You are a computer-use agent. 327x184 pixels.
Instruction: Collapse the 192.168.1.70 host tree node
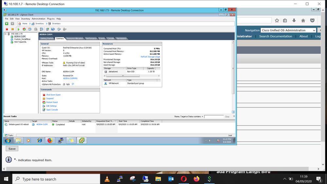(6, 34)
